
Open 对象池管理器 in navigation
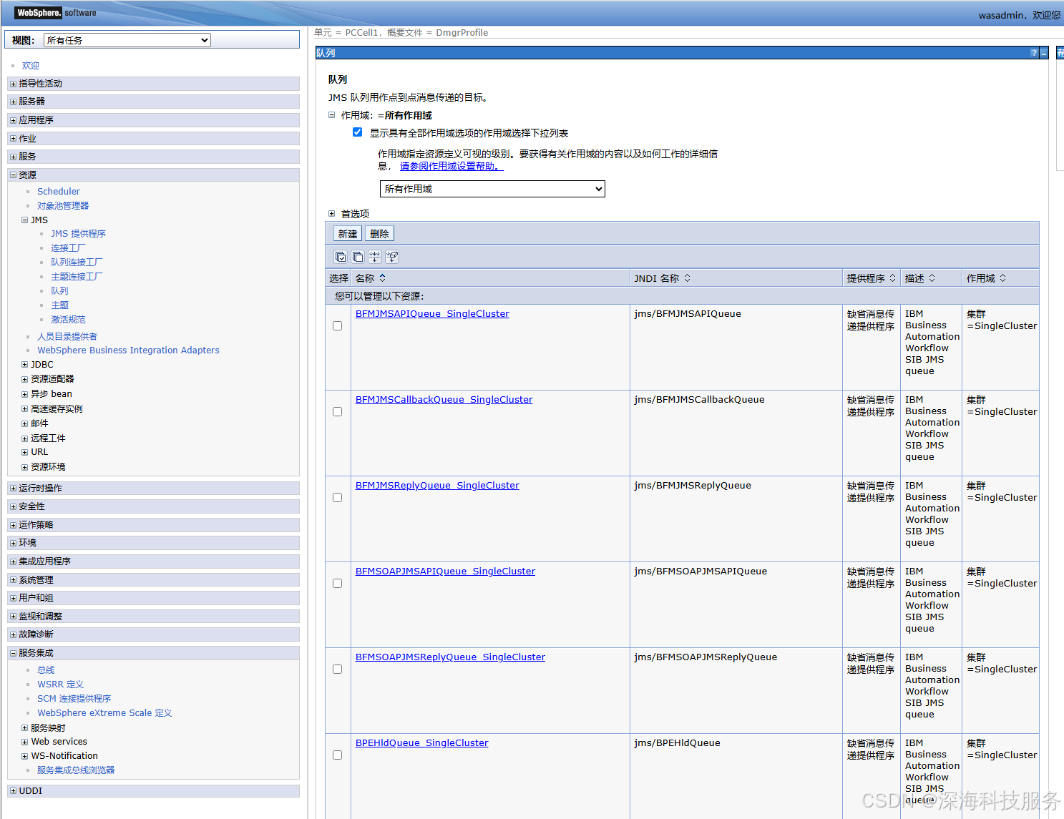[63, 206]
